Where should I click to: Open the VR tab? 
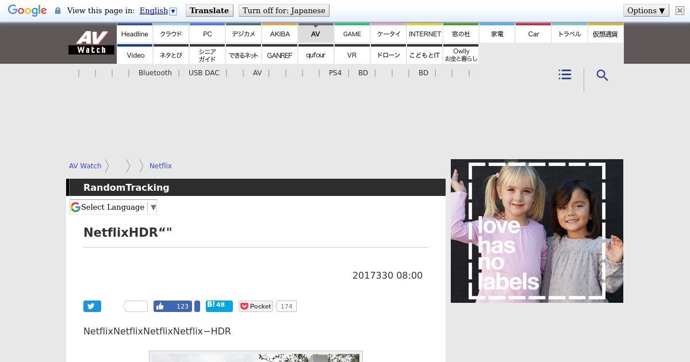[352, 55]
